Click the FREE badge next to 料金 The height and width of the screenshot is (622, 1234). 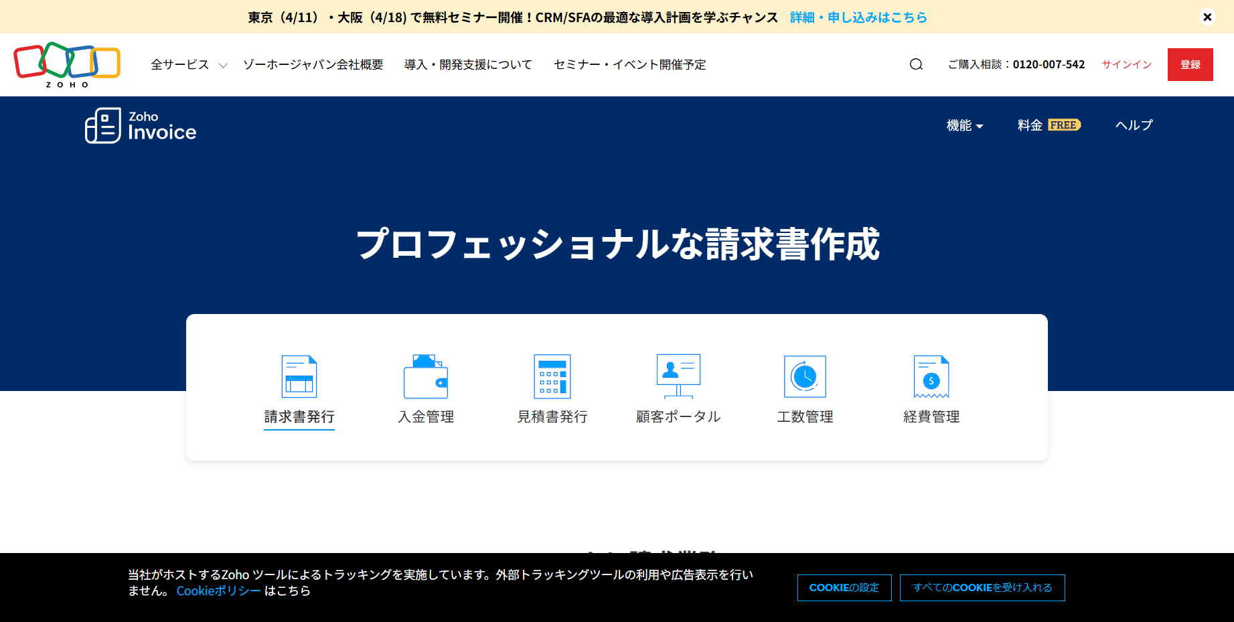[1064, 125]
